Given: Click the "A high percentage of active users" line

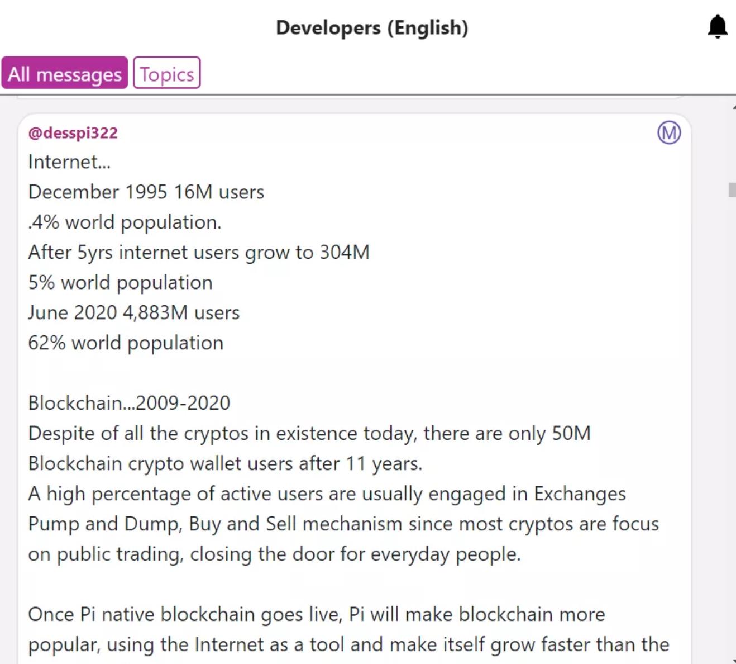Looking at the screenshot, I should click(327, 494).
